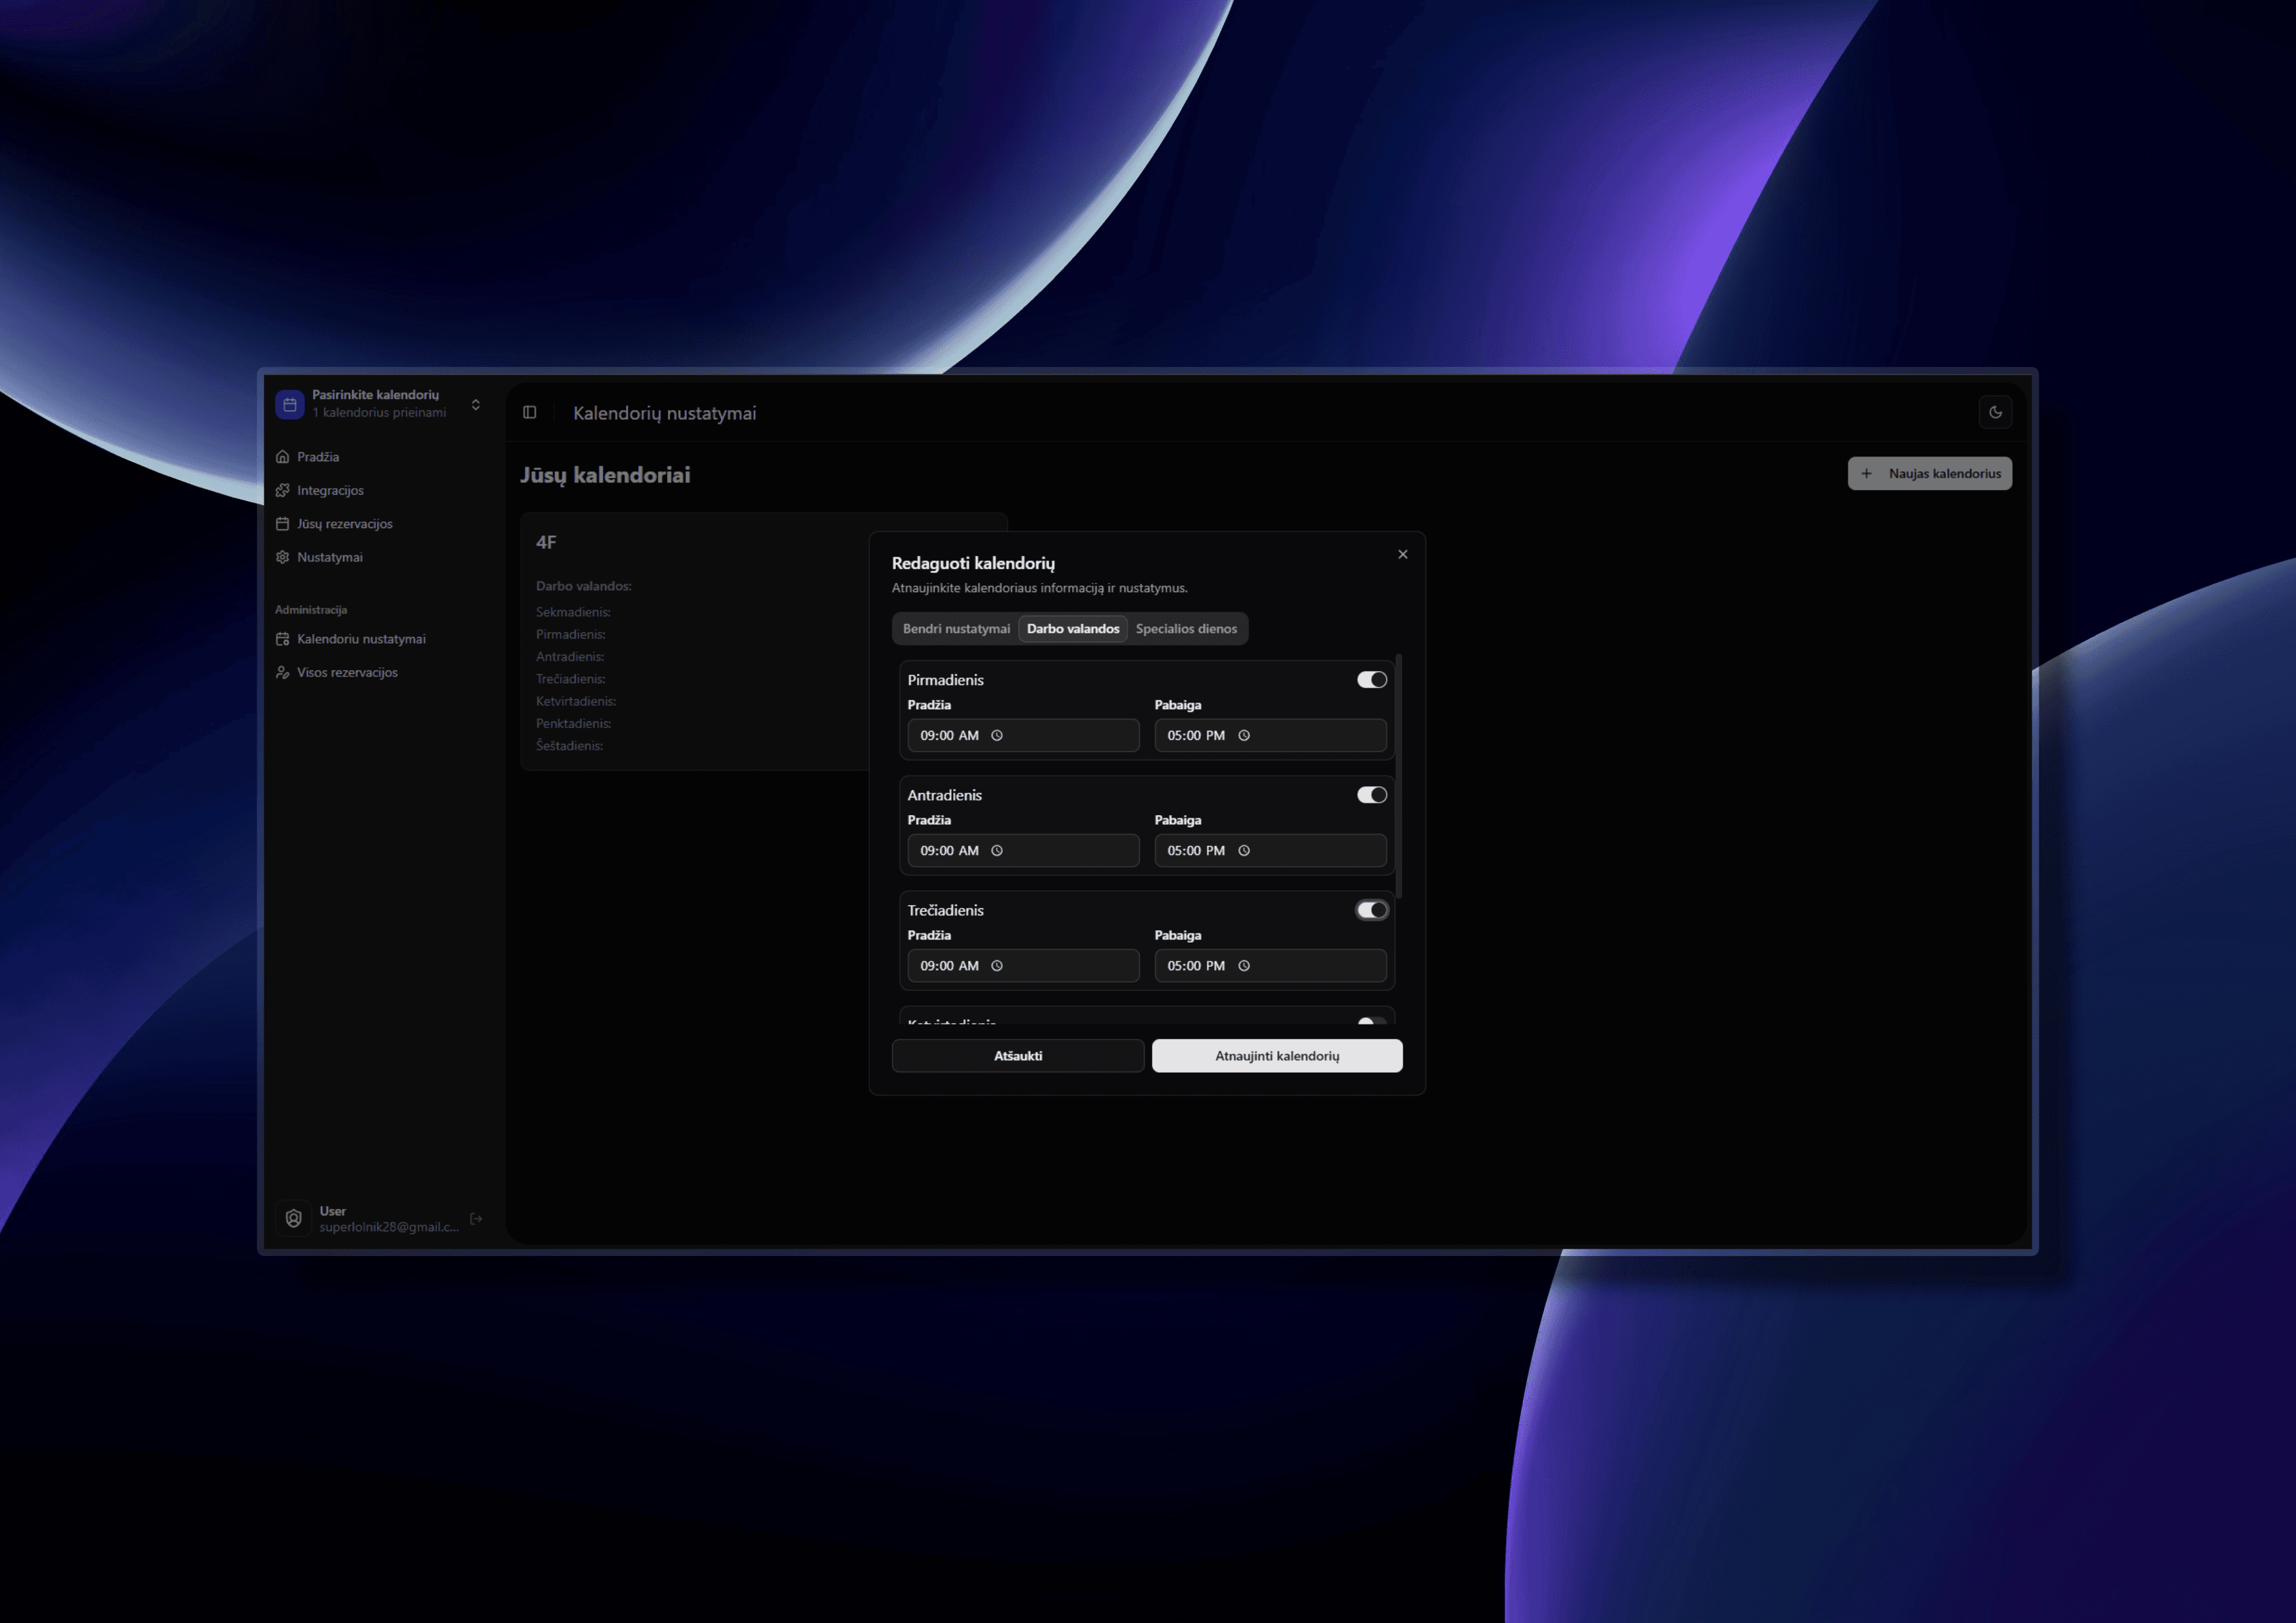This screenshot has width=2296, height=1623.
Task: Click Antradienis Pabaiga time field
Action: click(1270, 850)
